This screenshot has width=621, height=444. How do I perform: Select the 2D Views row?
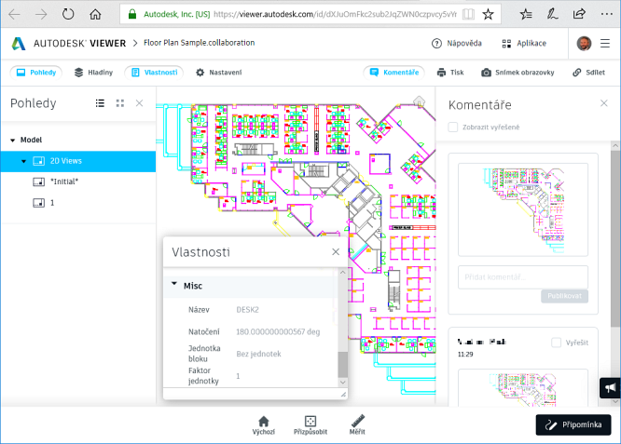78,161
